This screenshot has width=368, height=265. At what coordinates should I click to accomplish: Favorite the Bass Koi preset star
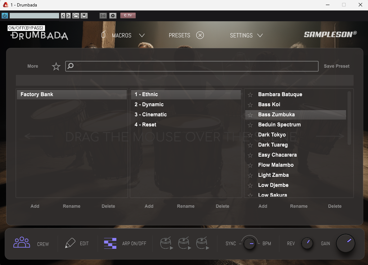pyautogui.click(x=250, y=105)
